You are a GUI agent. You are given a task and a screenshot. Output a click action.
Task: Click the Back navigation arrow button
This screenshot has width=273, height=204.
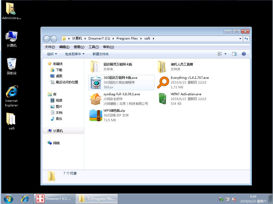pos(47,39)
